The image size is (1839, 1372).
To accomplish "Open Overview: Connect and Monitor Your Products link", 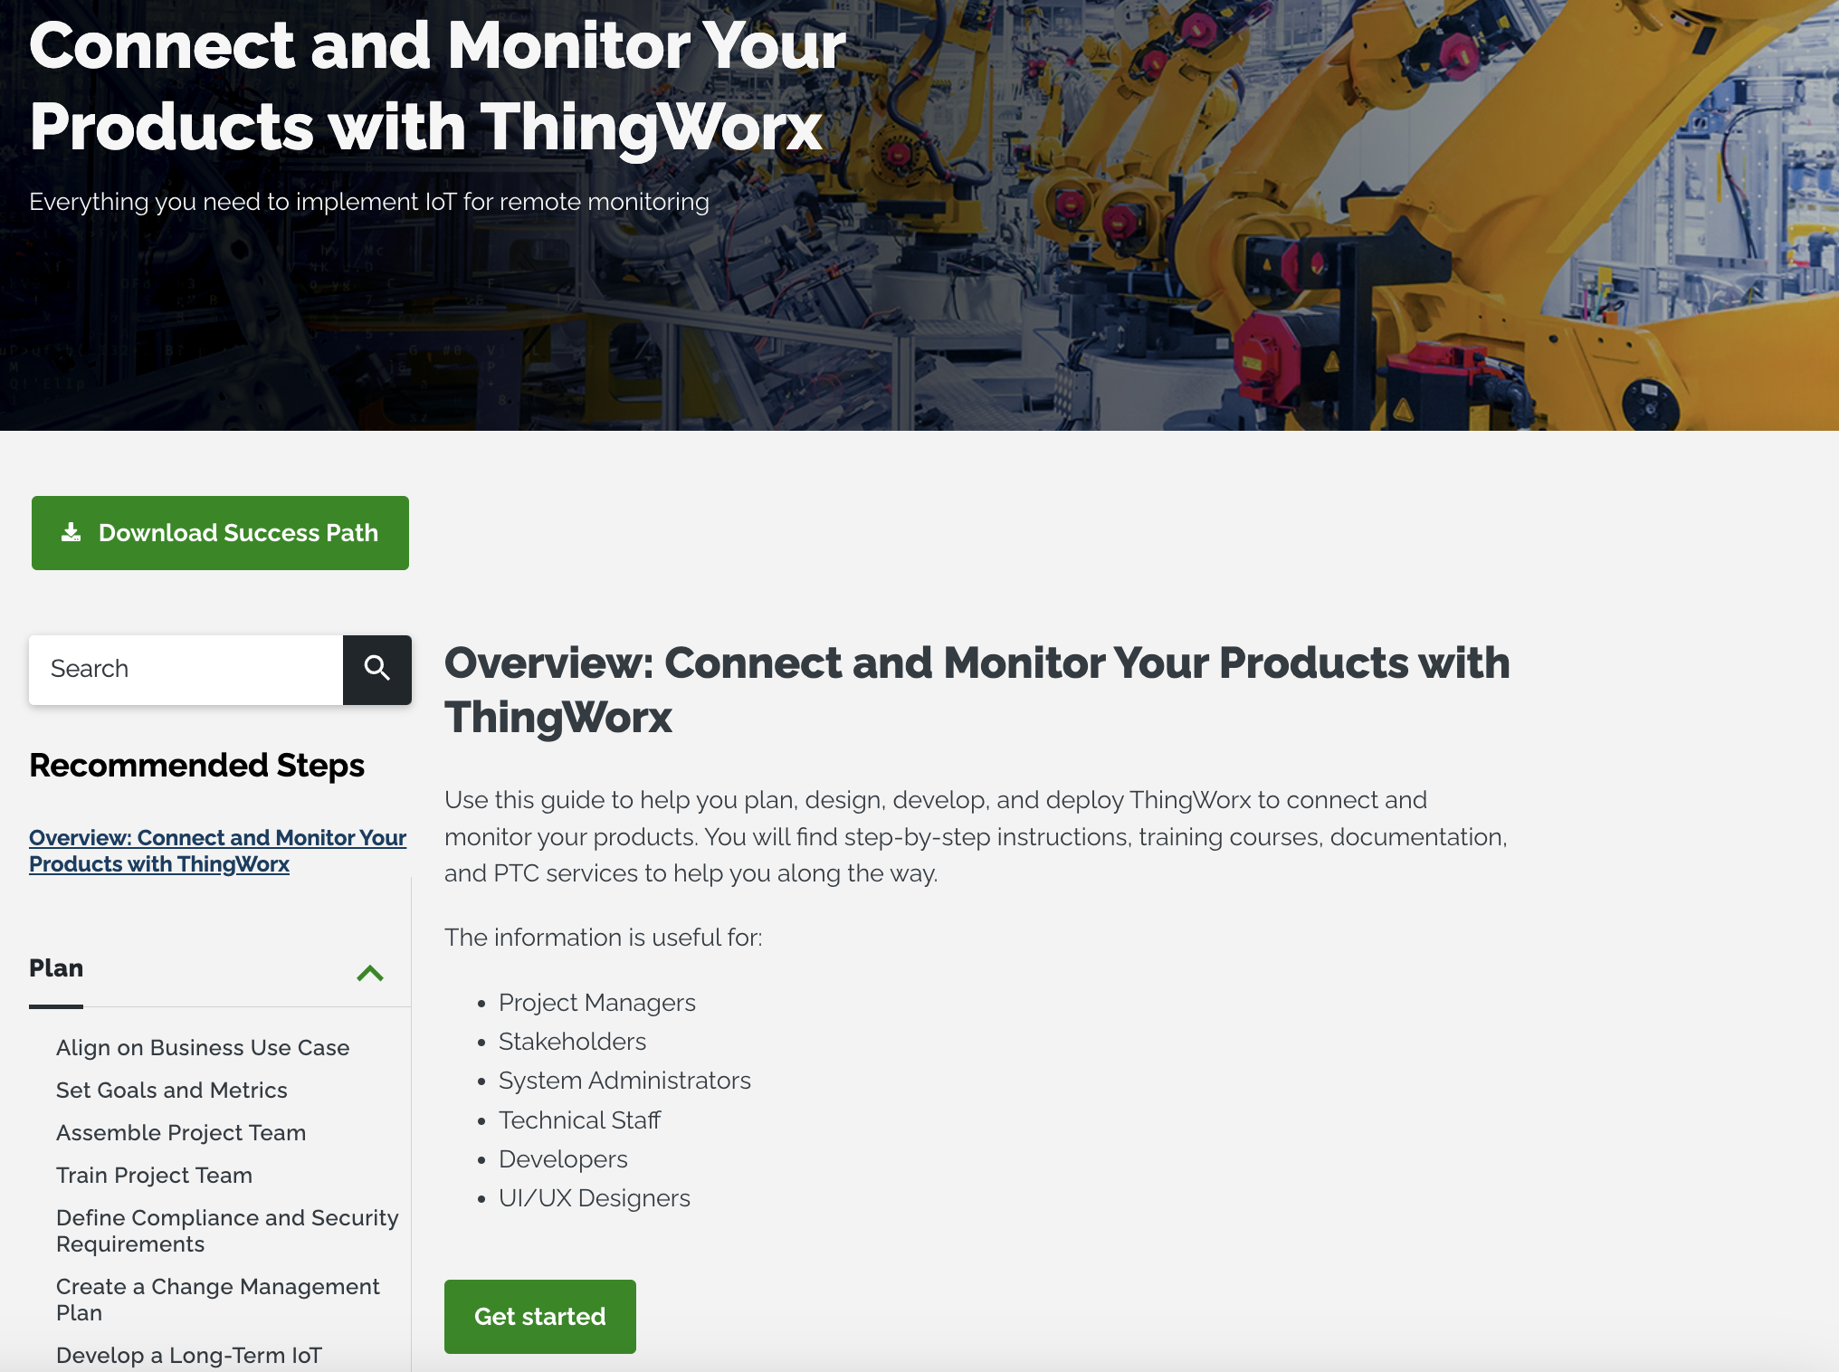I will coord(217,851).
